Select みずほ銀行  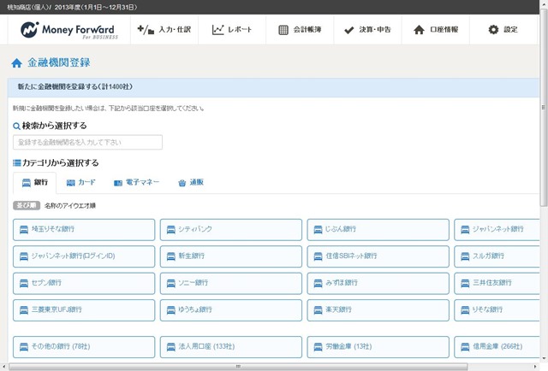pos(378,284)
